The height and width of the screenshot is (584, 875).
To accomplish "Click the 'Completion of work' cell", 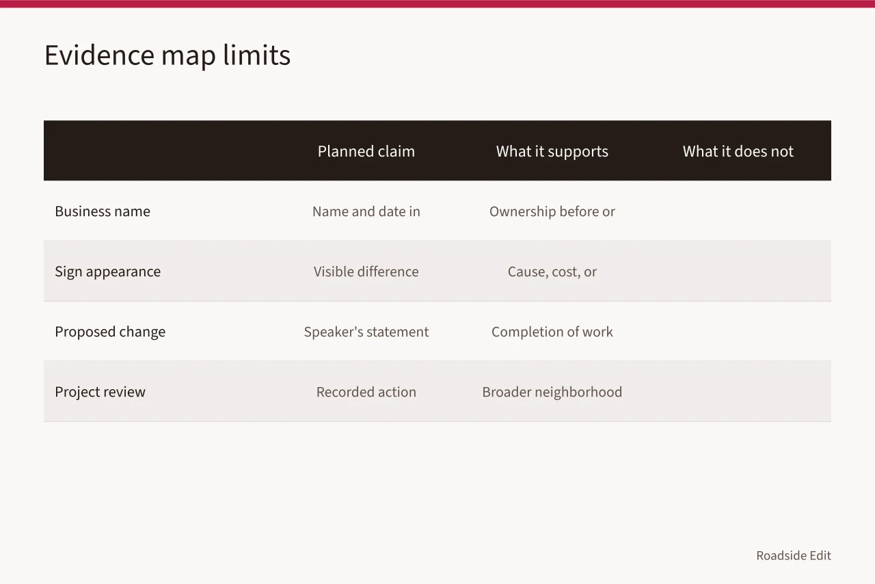I will point(552,332).
